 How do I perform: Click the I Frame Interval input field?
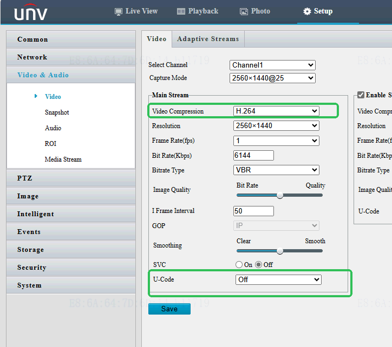253,211
